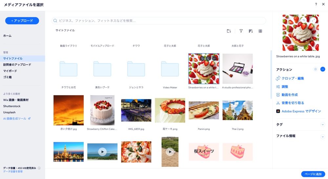The height and width of the screenshot is (179, 328).
Task: Open Wix 画像・動画素材 library
Action: tap(16, 100)
